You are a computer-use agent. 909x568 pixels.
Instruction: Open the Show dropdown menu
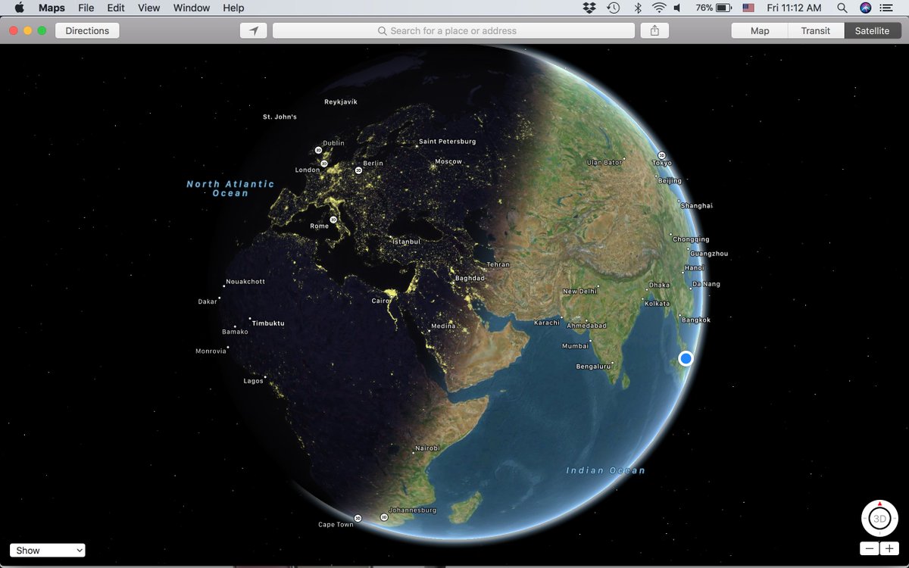coord(47,550)
